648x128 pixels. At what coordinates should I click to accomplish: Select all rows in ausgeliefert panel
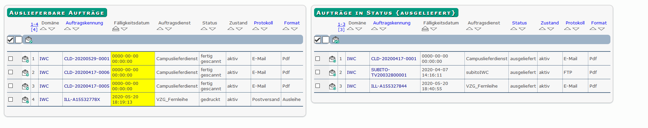(x=317, y=40)
